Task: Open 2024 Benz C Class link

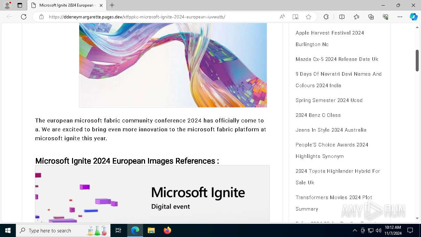Action: [x=318, y=115]
